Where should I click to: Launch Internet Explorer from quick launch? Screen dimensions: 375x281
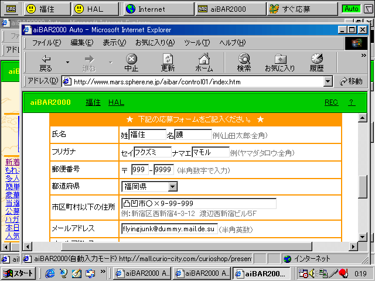click(x=50, y=273)
